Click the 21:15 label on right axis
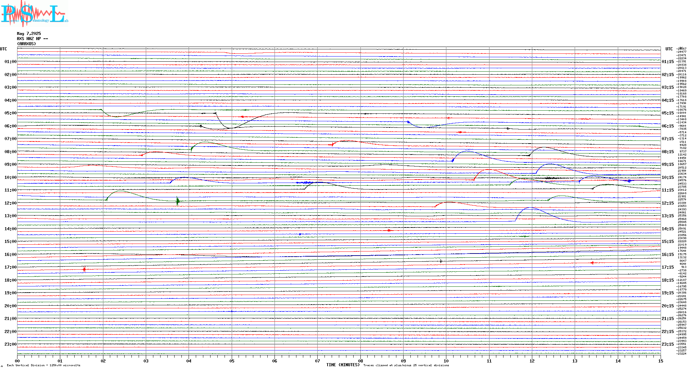The image size is (688, 370). click(x=667, y=319)
